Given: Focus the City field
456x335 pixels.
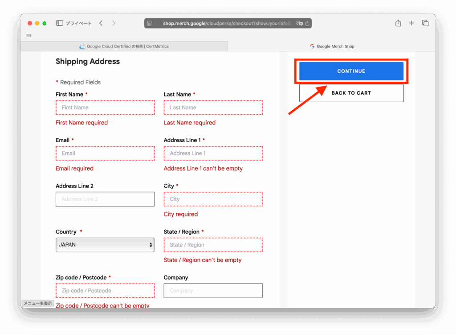Looking at the screenshot, I should tap(213, 199).
